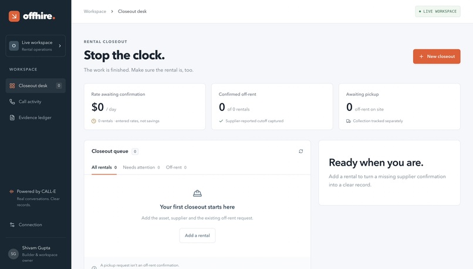Screen dimensions: 473x269
Task: Click the plus icon in New closeout
Action: click(421, 56)
